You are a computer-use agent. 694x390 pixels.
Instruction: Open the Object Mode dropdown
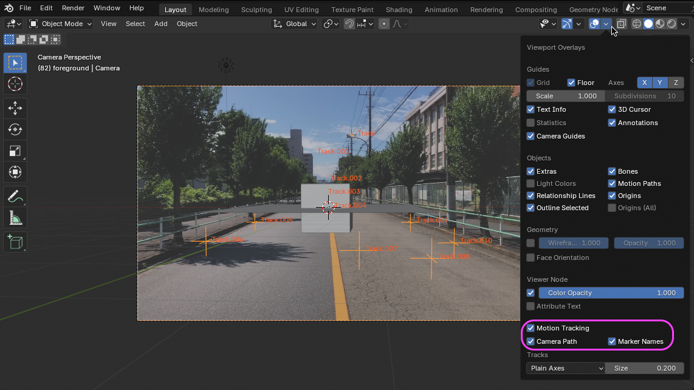61,24
